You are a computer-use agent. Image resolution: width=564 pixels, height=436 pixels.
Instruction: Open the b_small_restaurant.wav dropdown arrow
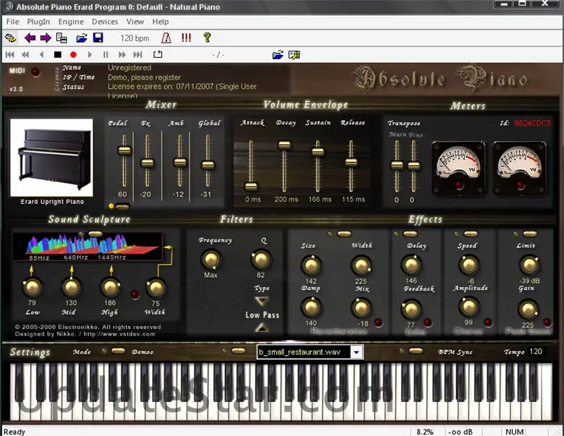click(x=356, y=352)
